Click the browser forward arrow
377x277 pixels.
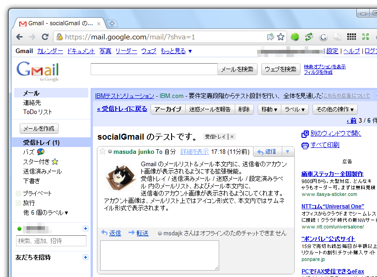[x=32, y=37]
